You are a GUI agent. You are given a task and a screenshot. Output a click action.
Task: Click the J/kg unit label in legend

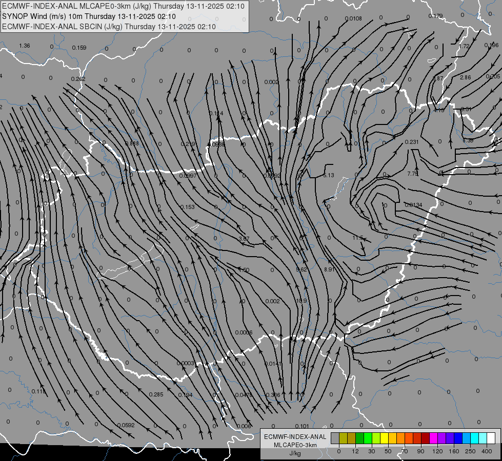click(295, 453)
